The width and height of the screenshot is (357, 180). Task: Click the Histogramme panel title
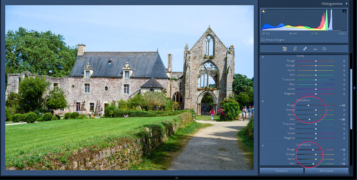[x=332, y=4]
